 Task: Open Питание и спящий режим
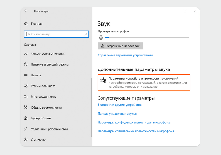pos(50,64)
